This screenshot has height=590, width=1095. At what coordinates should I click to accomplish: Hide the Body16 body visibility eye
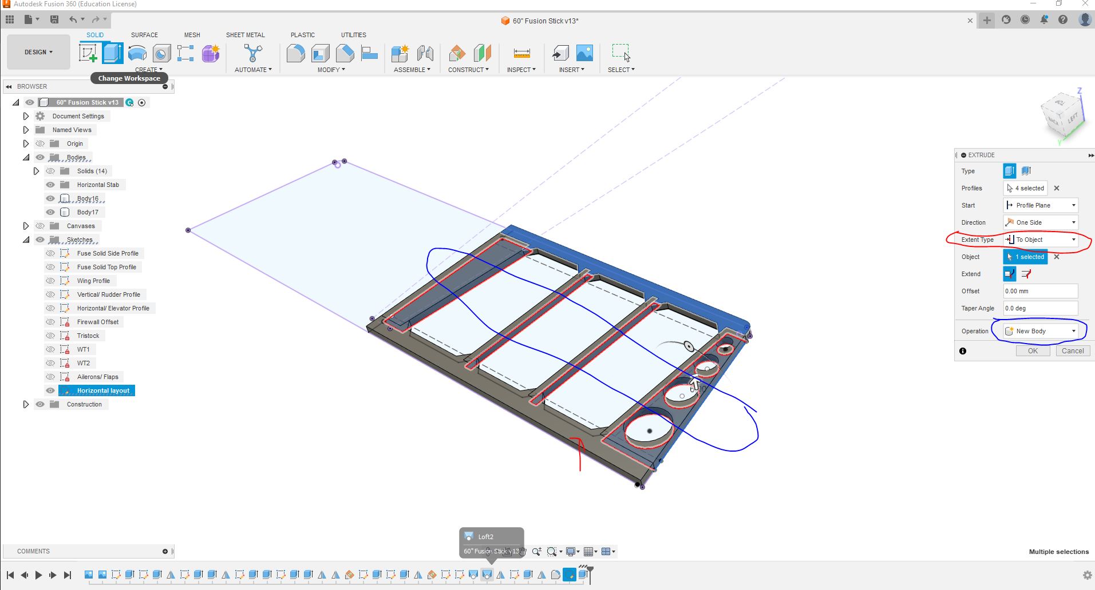point(50,198)
